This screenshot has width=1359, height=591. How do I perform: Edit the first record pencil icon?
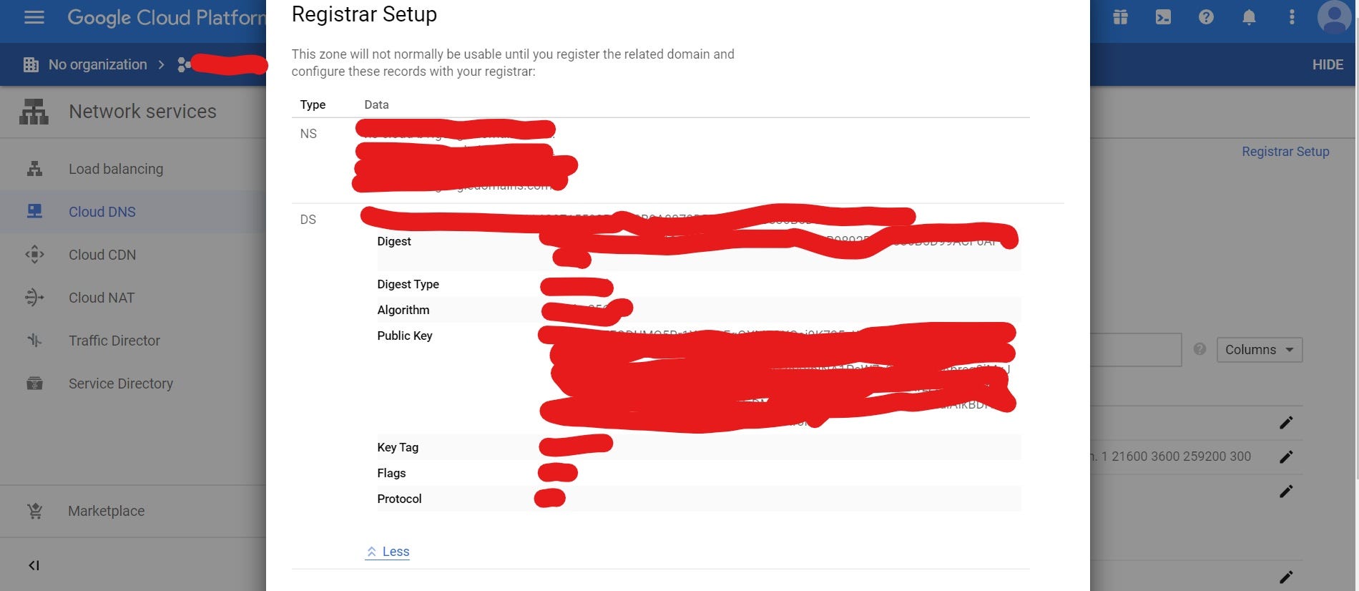1286,423
